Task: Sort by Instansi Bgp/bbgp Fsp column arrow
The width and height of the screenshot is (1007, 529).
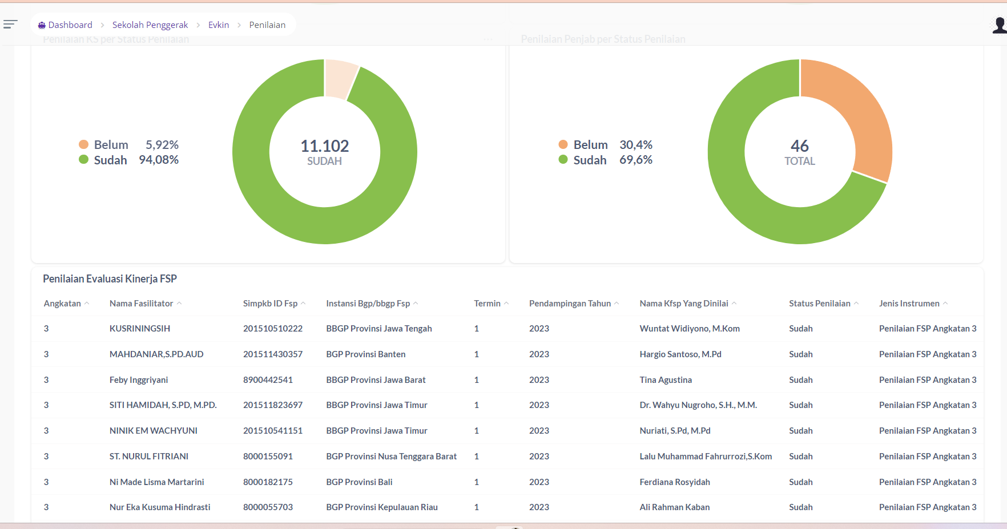Action: pyautogui.click(x=416, y=304)
